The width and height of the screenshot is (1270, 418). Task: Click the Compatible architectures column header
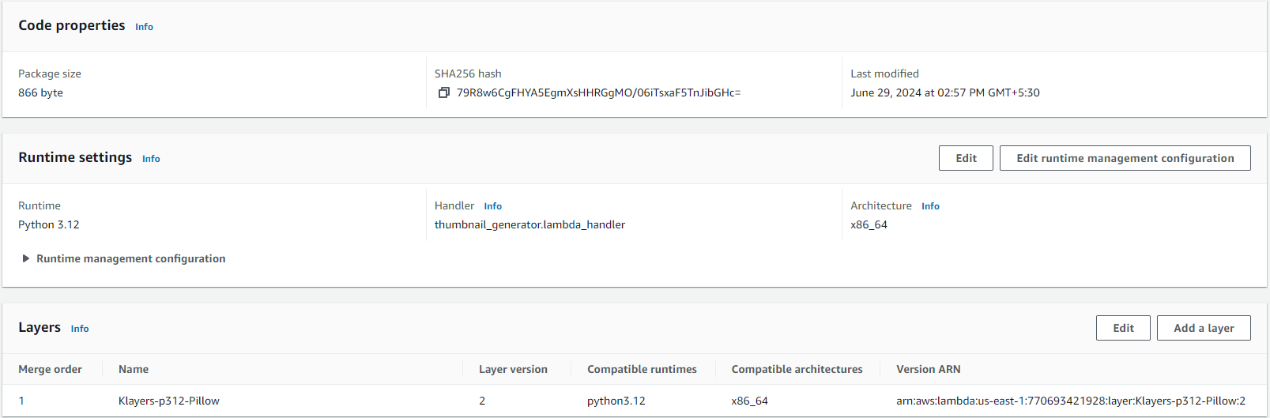(797, 369)
